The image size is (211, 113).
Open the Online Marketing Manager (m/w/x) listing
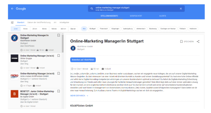pyautogui.click(x=37, y=56)
